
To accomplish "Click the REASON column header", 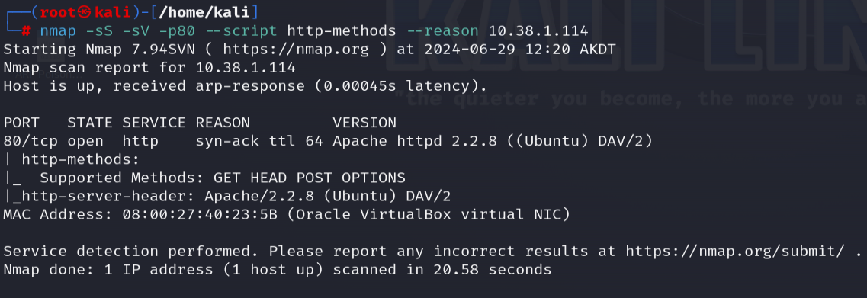I will [x=223, y=123].
